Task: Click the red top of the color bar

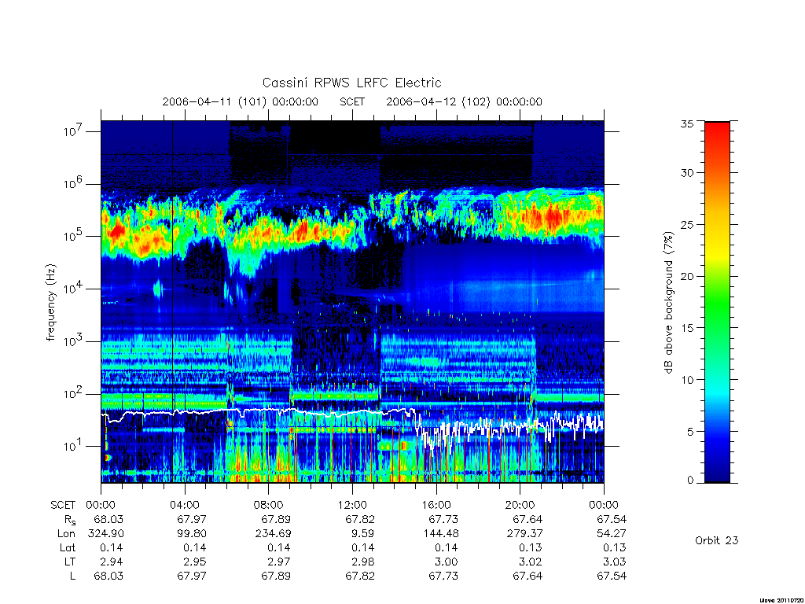Action: point(717,134)
